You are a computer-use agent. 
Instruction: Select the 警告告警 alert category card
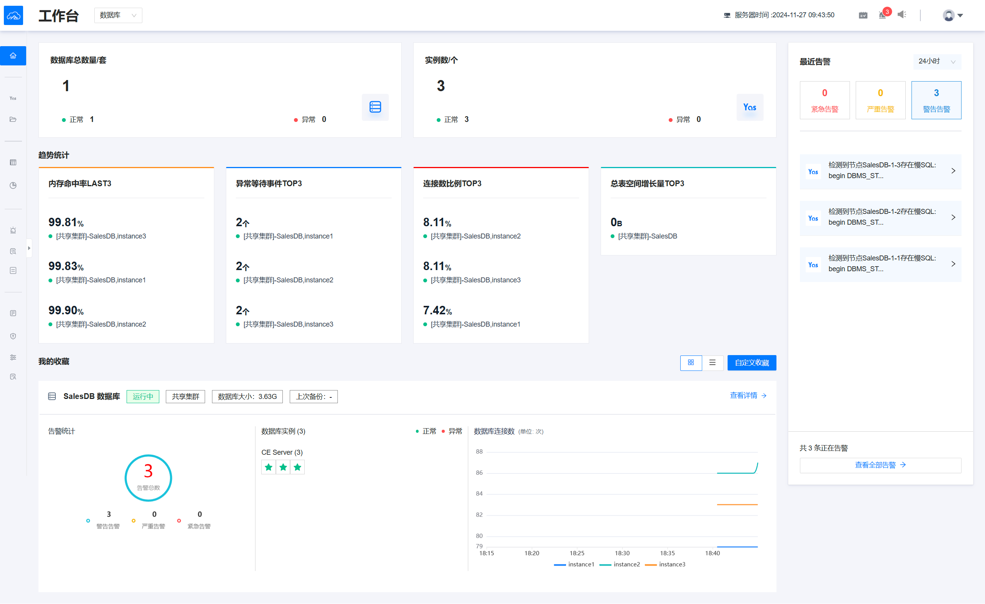pos(936,100)
